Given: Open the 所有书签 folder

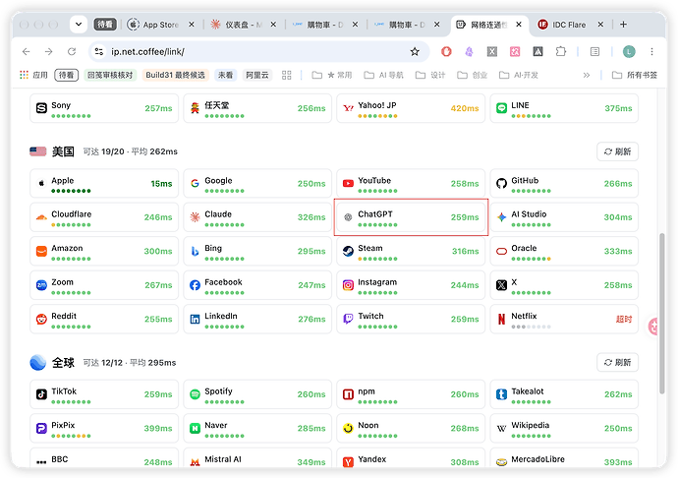Looking at the screenshot, I should click(x=635, y=75).
